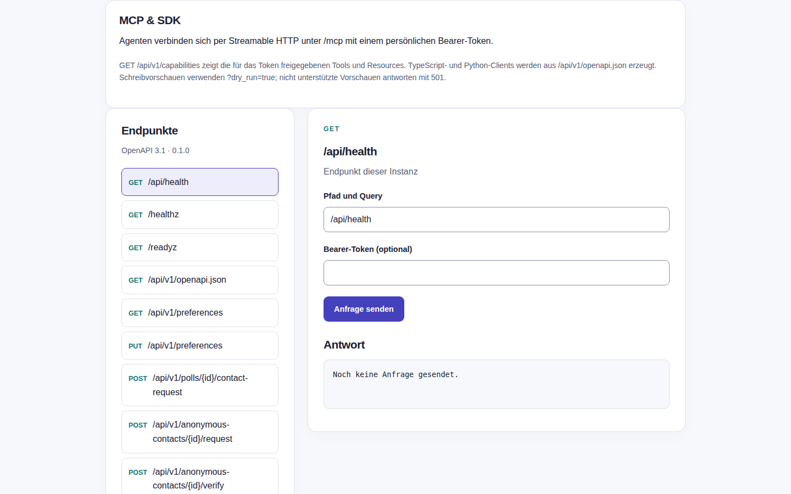Select GET /api/v1/openapi.json endpoint
Screen dimensions: 791x494
(x=200, y=280)
